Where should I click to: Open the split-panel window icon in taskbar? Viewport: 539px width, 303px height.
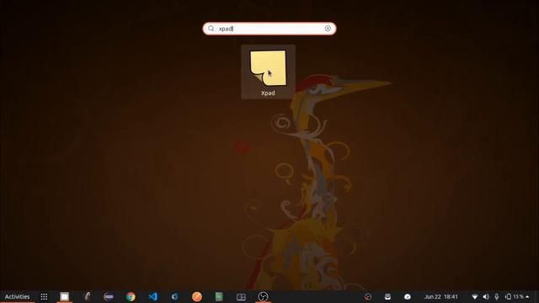(241, 296)
